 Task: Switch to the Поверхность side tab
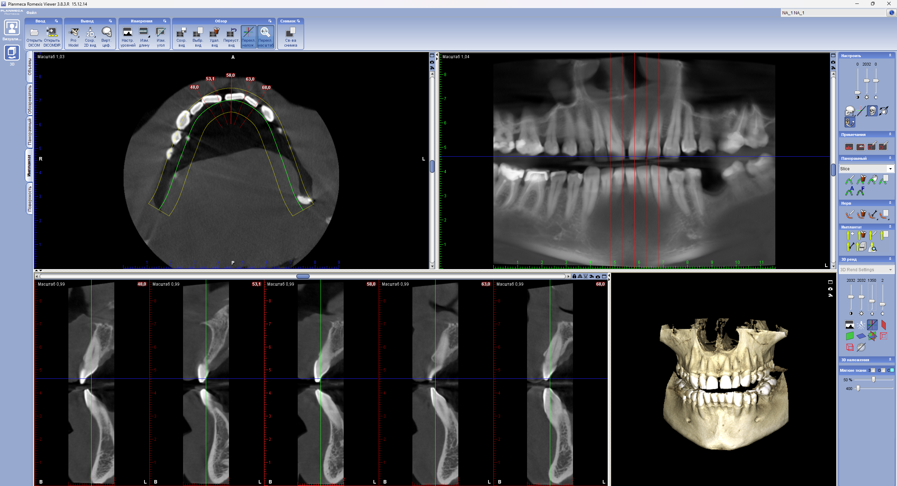pos(29,198)
